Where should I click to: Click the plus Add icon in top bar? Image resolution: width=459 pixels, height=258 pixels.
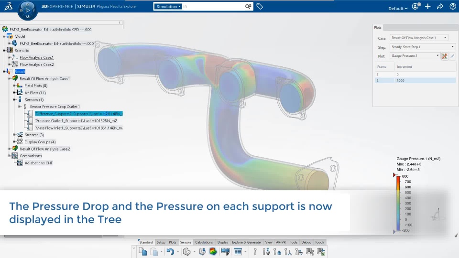click(427, 6)
